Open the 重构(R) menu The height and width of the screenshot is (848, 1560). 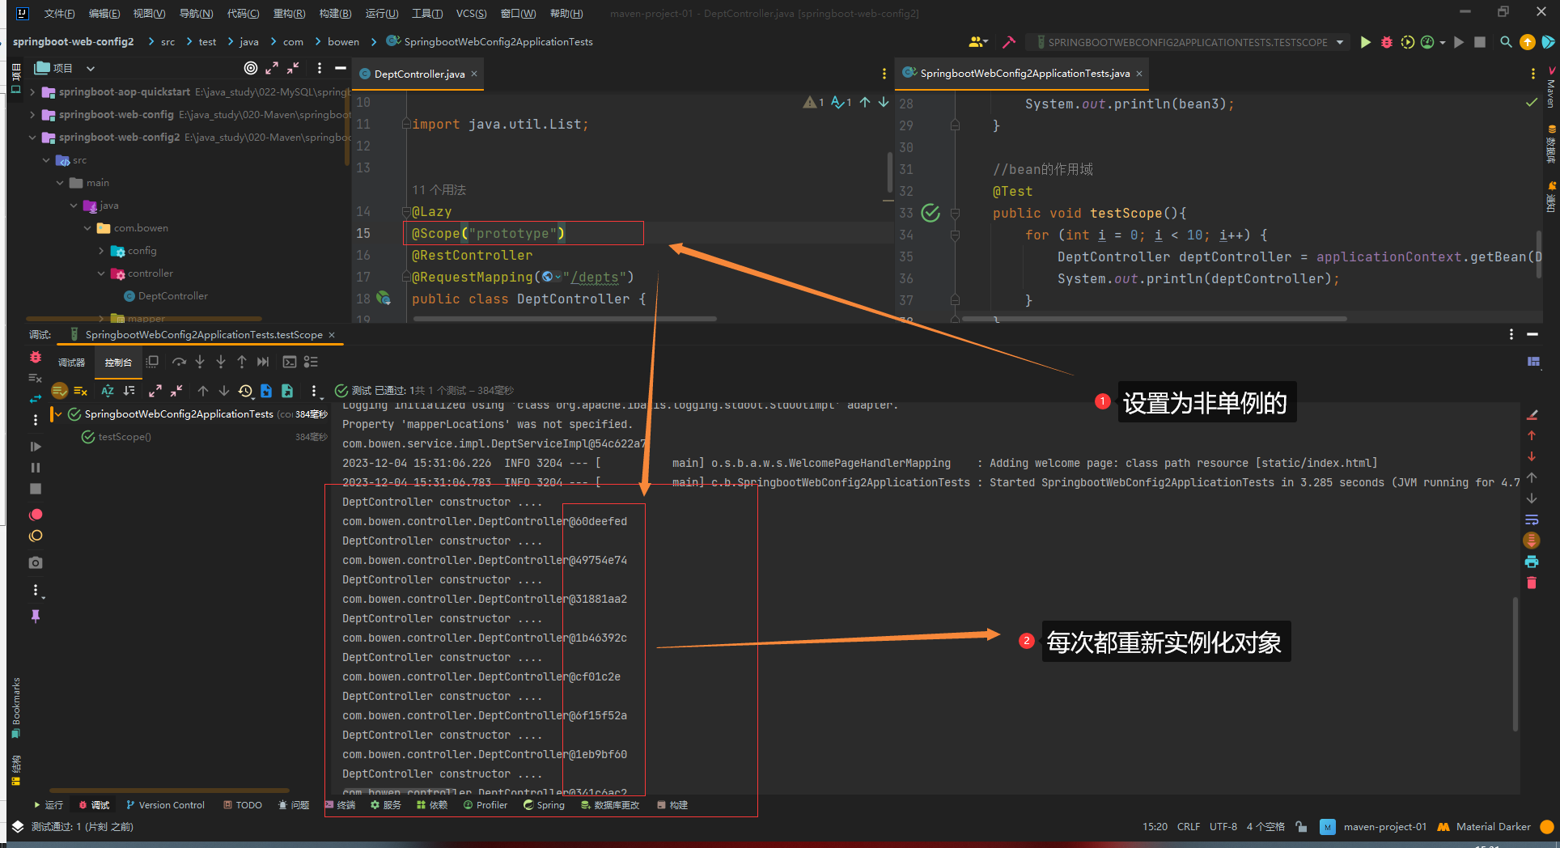coord(289,14)
